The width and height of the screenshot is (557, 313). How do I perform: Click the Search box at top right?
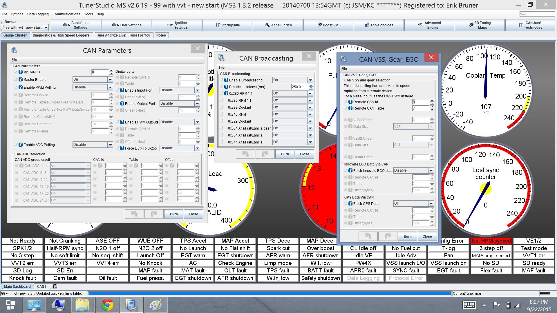click(537, 14)
